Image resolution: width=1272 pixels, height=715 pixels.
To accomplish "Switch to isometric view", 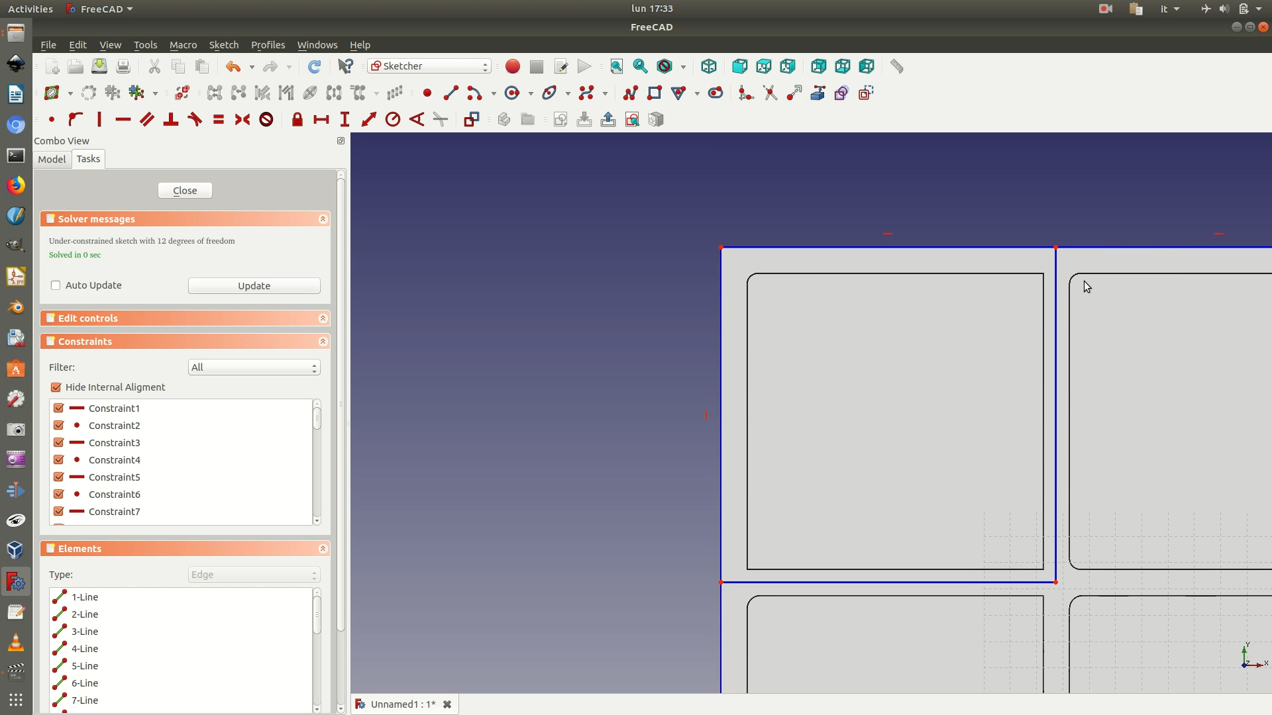I will [x=709, y=67].
